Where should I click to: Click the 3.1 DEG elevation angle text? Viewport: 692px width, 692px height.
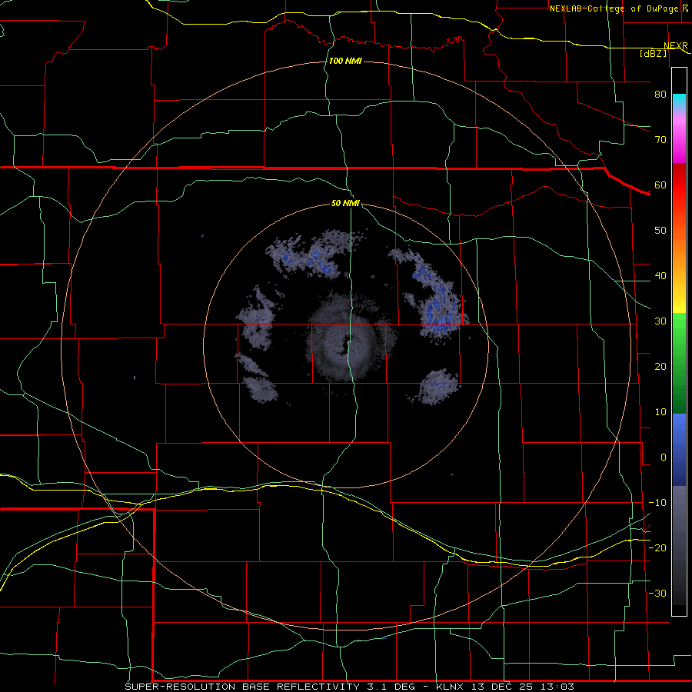click(x=391, y=687)
